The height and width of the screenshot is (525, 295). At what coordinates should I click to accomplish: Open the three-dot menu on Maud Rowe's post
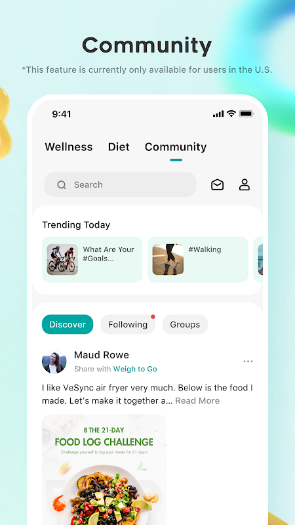pyautogui.click(x=248, y=362)
